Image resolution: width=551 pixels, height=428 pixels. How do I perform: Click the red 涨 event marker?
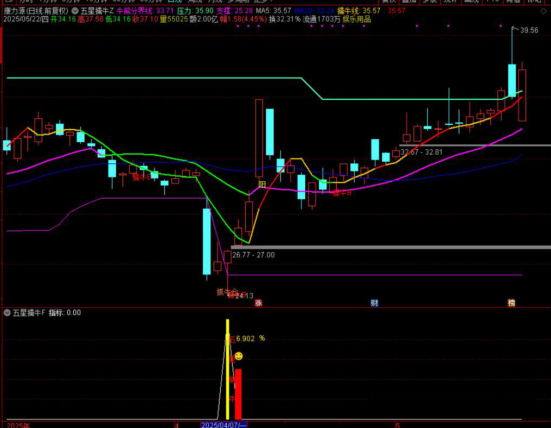coord(259,303)
